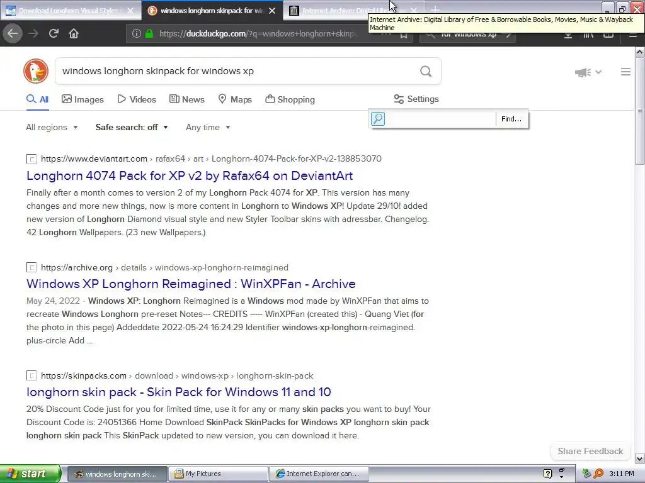The height and width of the screenshot is (483, 645).
Task: Click the help question-mark tray icon
Action: [547, 474]
